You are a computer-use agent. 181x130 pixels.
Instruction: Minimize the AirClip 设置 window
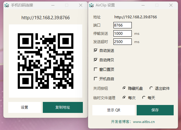coord(143,5)
